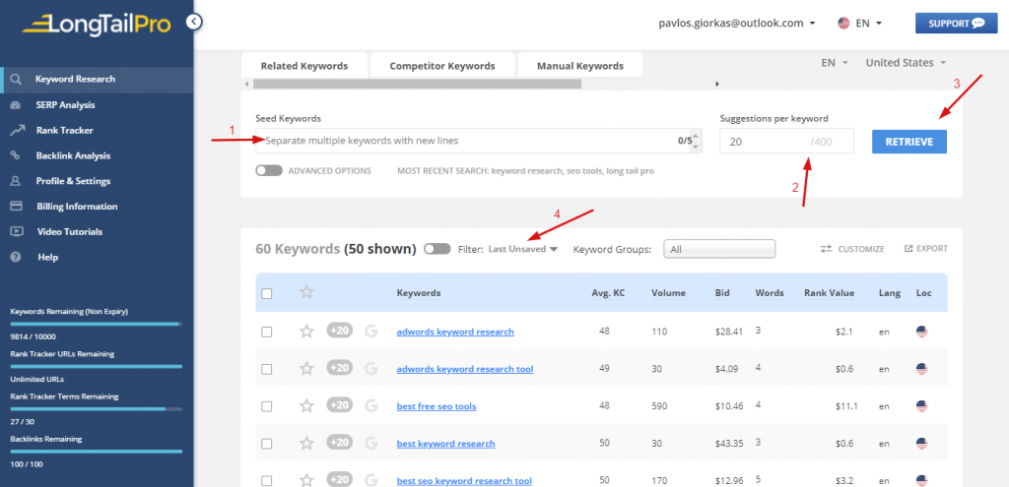Image resolution: width=1009 pixels, height=487 pixels.
Task: Open the best seo keyword research tool link
Action: tap(464, 480)
